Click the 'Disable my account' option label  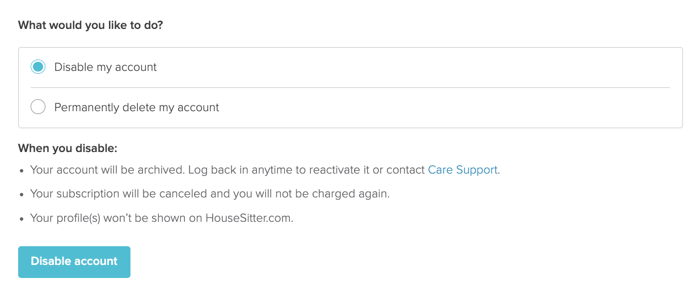106,67
